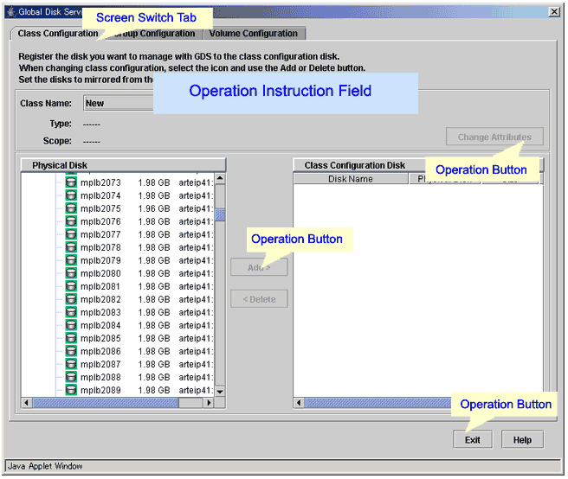
Task: Select disk name mplb2081
Action: [100, 286]
